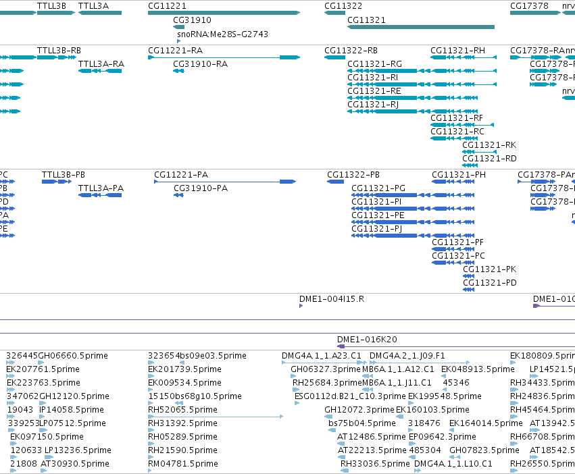This screenshot has width=575, height=474.
Task: Select EST bs75b04.5prime
Action: click(x=362, y=423)
